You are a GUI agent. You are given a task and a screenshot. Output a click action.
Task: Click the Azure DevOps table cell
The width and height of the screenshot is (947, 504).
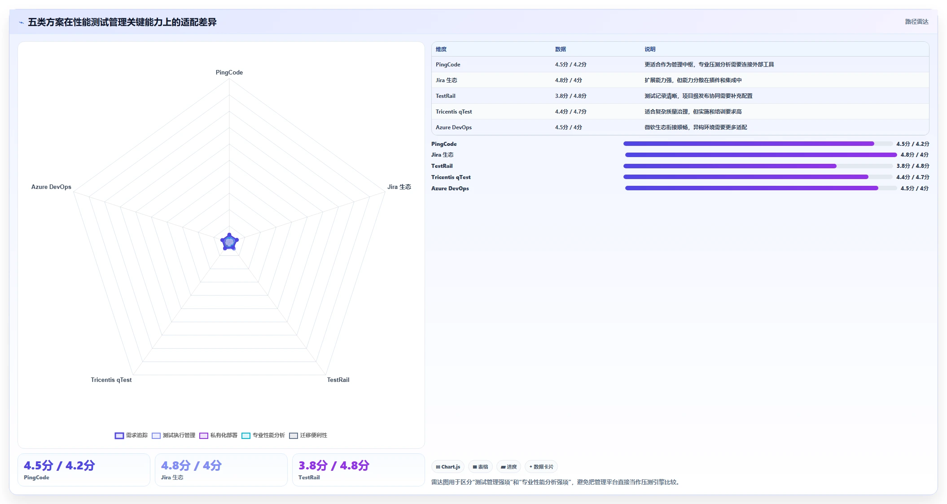(x=454, y=127)
